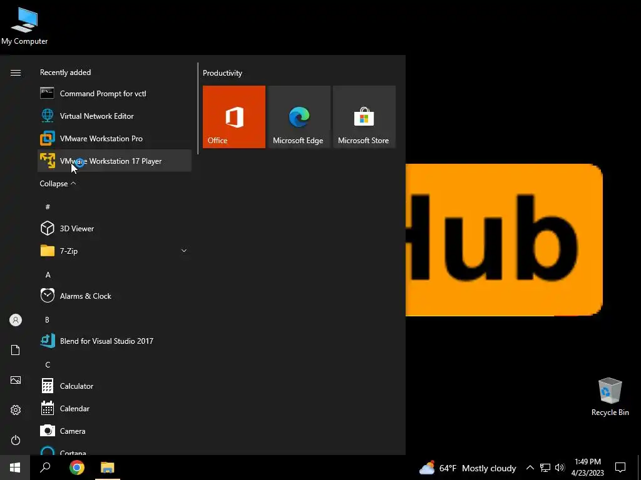Screen dimensions: 641x480
Task: Click the C letter header
Action: [48, 364]
